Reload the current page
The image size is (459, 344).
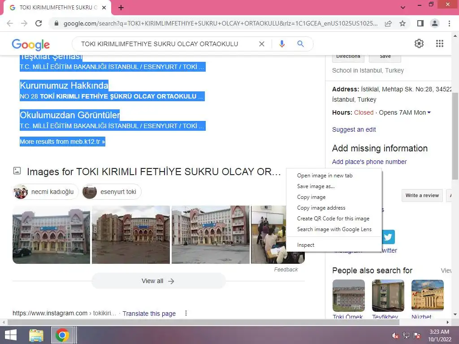(x=39, y=23)
